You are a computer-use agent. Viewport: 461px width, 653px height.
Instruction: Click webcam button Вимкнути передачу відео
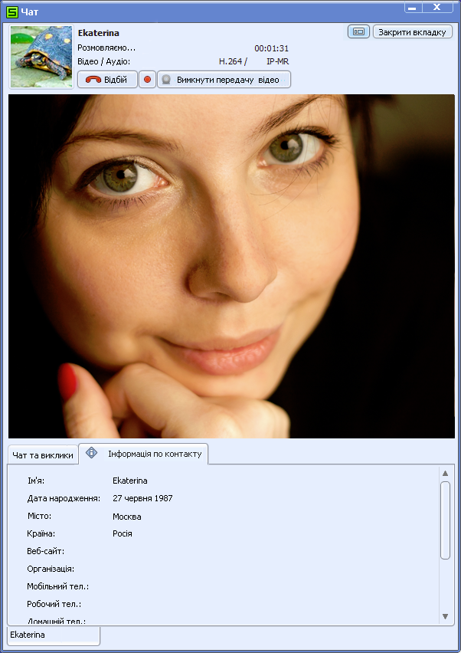click(224, 80)
